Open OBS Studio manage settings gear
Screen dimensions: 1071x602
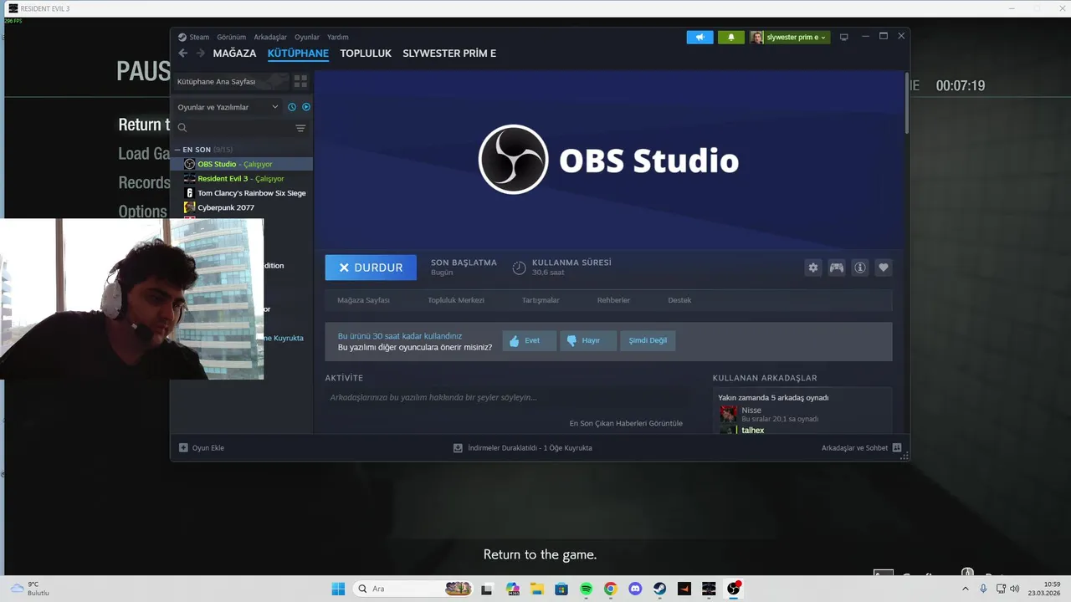tap(812, 268)
